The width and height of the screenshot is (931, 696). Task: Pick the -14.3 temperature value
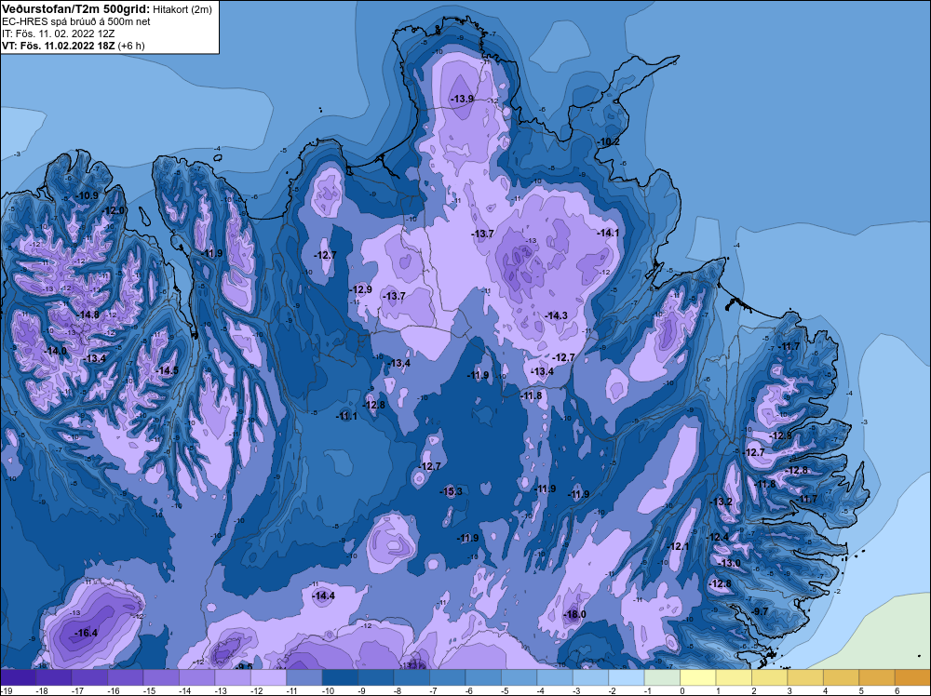(557, 315)
